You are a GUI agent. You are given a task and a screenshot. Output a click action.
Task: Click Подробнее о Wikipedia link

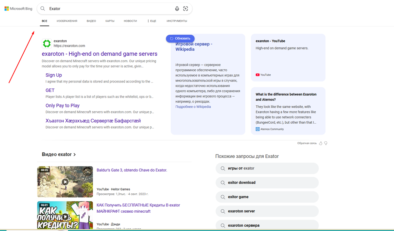(193, 107)
